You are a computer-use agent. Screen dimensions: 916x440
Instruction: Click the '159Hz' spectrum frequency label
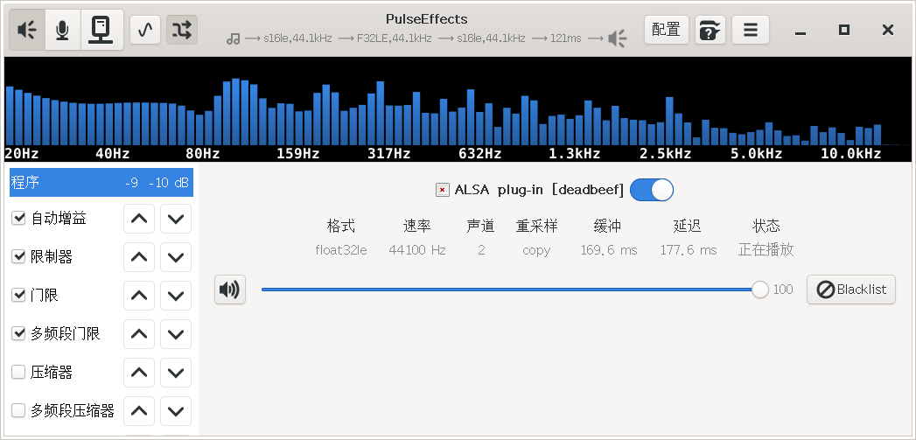(298, 154)
